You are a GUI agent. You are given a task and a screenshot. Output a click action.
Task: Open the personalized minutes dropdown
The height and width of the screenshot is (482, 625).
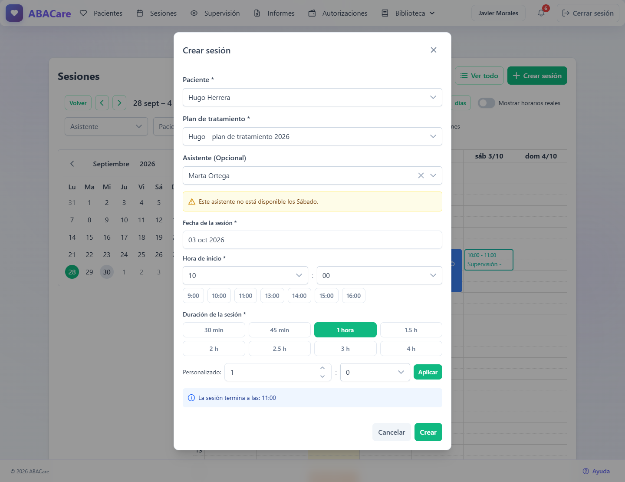click(375, 372)
